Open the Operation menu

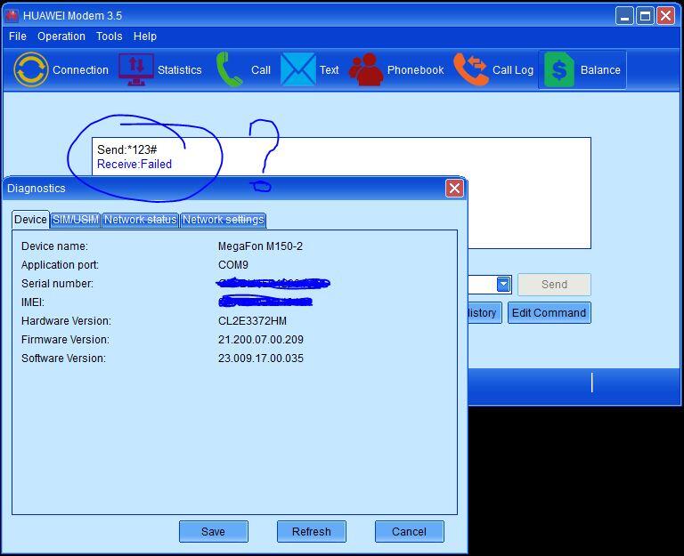(x=61, y=36)
